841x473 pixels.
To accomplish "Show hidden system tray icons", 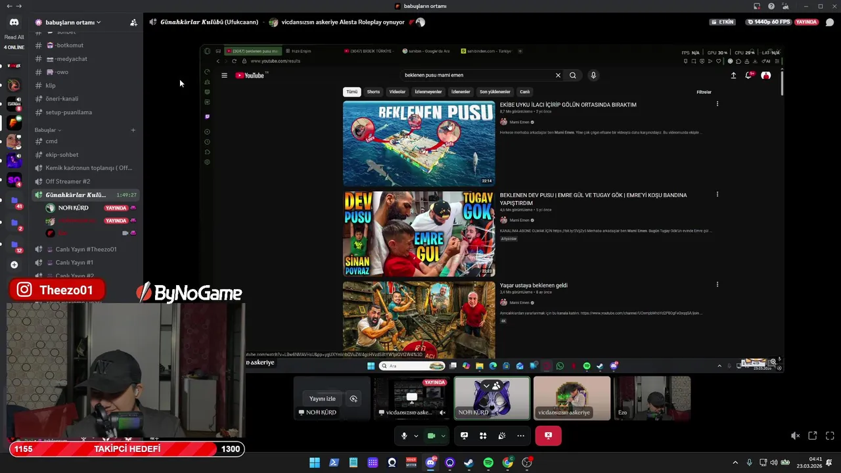I will click(735, 462).
